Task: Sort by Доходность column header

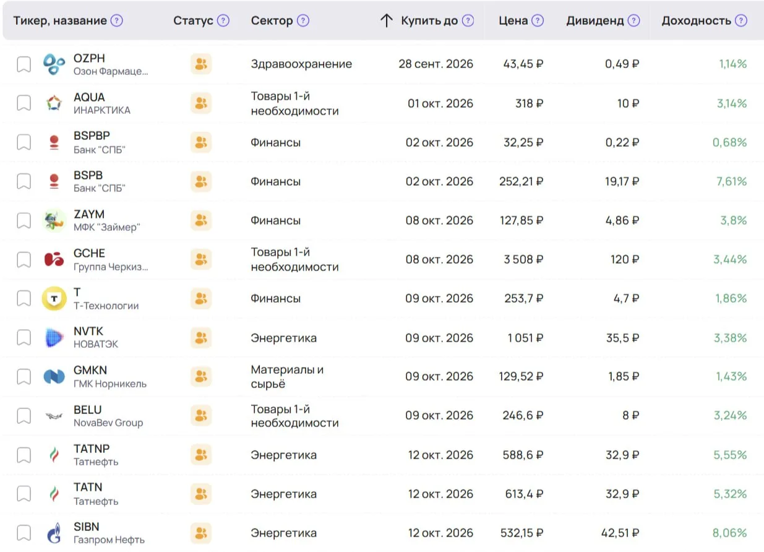Action: pyautogui.click(x=697, y=20)
